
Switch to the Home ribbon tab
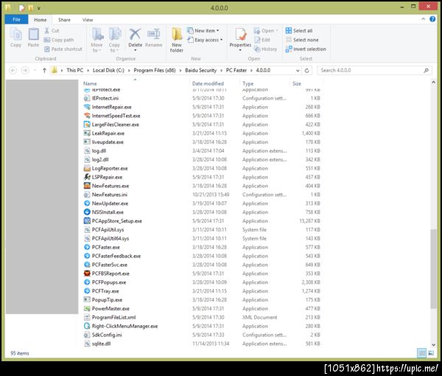(41, 20)
